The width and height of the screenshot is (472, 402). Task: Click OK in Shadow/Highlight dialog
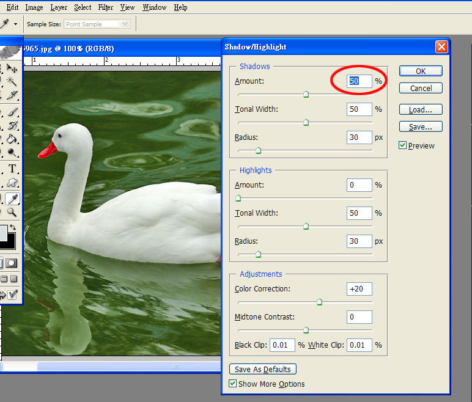coord(420,71)
